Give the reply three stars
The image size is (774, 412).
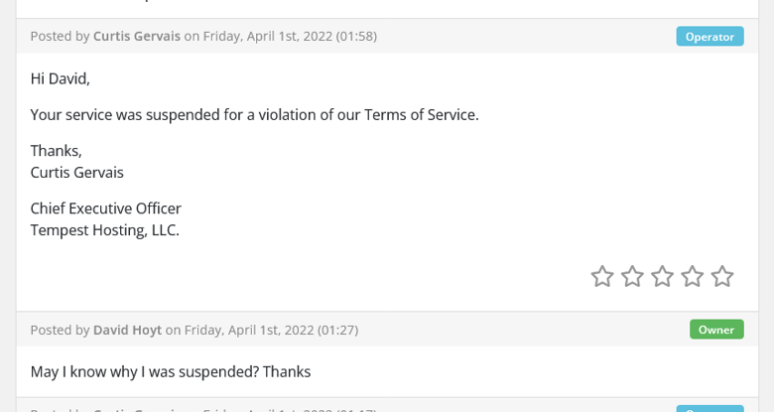coord(662,277)
